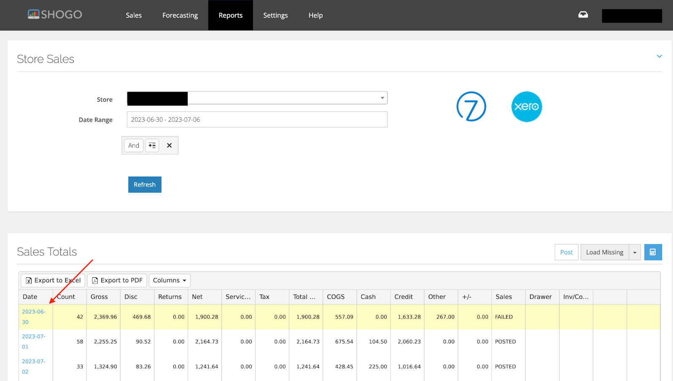The image size is (673, 381).
Task: Click the SHOGO logo
Action: click(x=55, y=15)
